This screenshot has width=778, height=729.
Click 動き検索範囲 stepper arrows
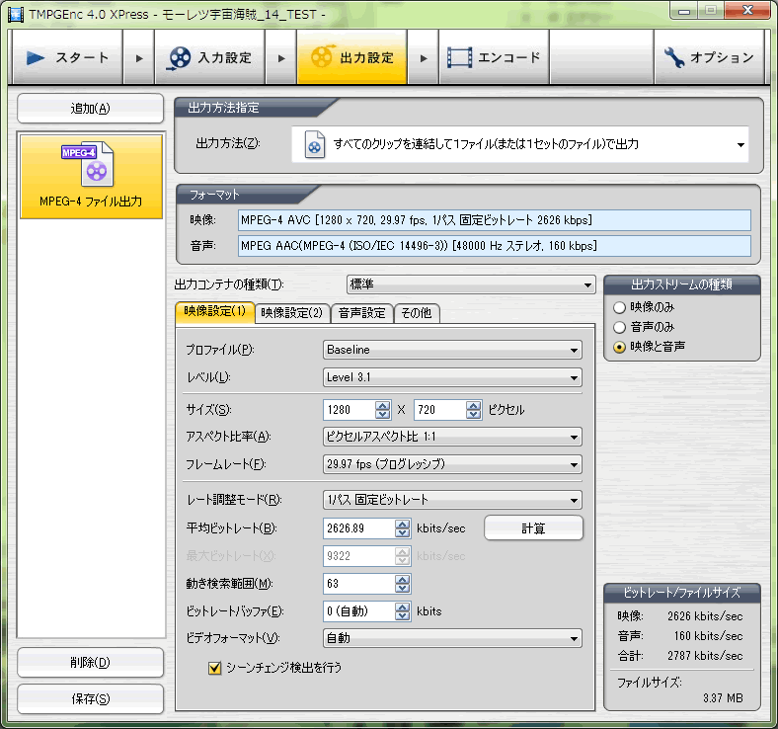(x=403, y=584)
